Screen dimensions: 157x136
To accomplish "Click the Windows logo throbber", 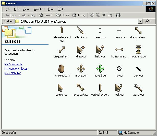I will click(x=151, y=9).
